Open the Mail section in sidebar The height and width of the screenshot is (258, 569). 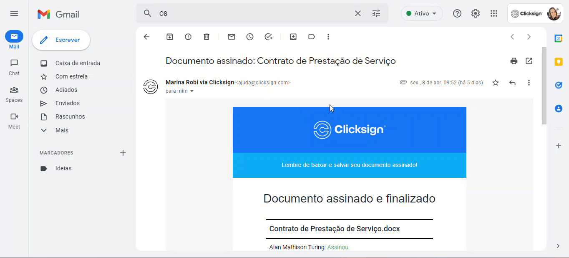pos(14,40)
